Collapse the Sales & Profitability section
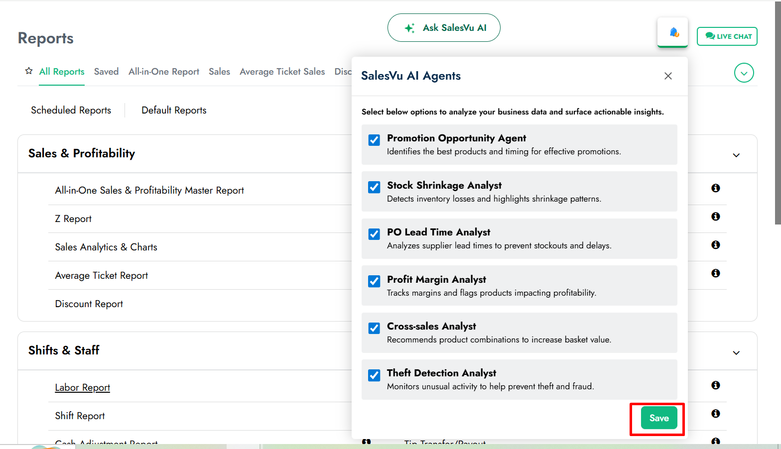Screen dimensions: 781x449 pyautogui.click(x=736, y=155)
